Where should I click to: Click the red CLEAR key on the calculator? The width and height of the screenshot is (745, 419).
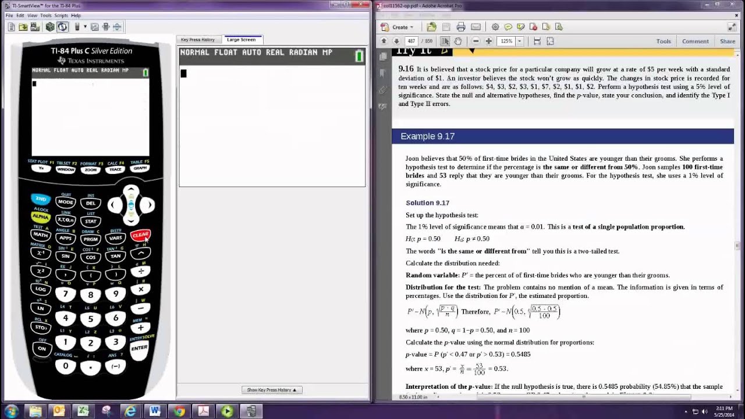point(140,235)
